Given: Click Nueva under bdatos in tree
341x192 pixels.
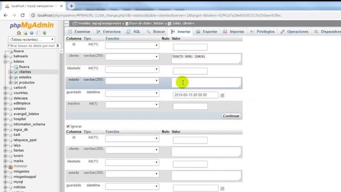Looking at the screenshot, I should point(24,67).
